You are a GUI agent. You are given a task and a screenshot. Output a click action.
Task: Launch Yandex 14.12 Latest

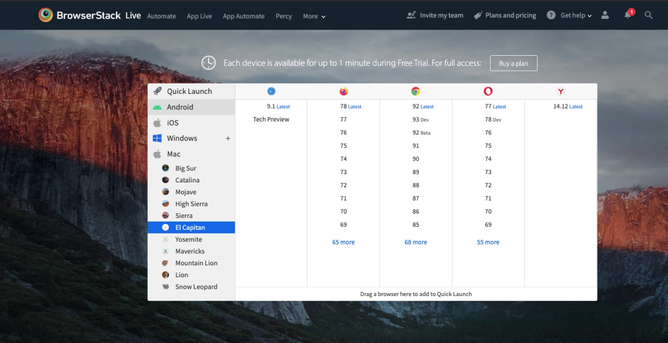(x=568, y=106)
